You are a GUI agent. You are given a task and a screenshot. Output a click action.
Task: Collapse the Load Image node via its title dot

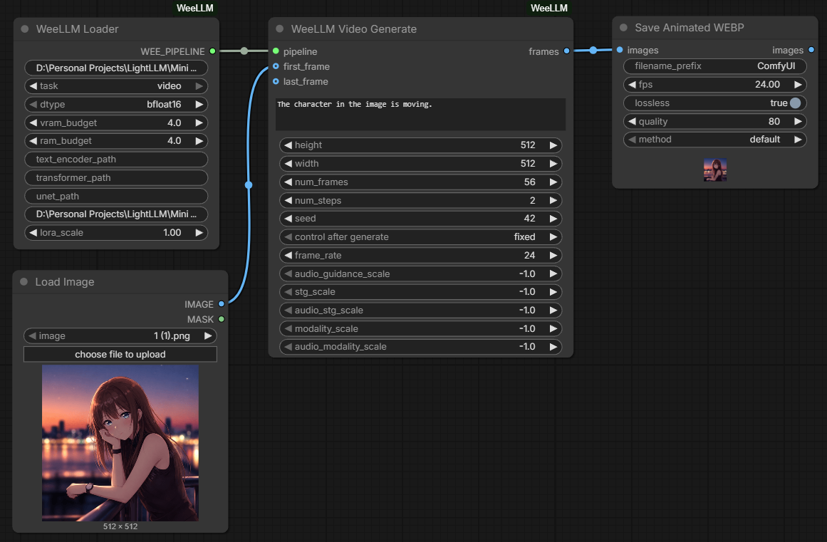(x=24, y=281)
